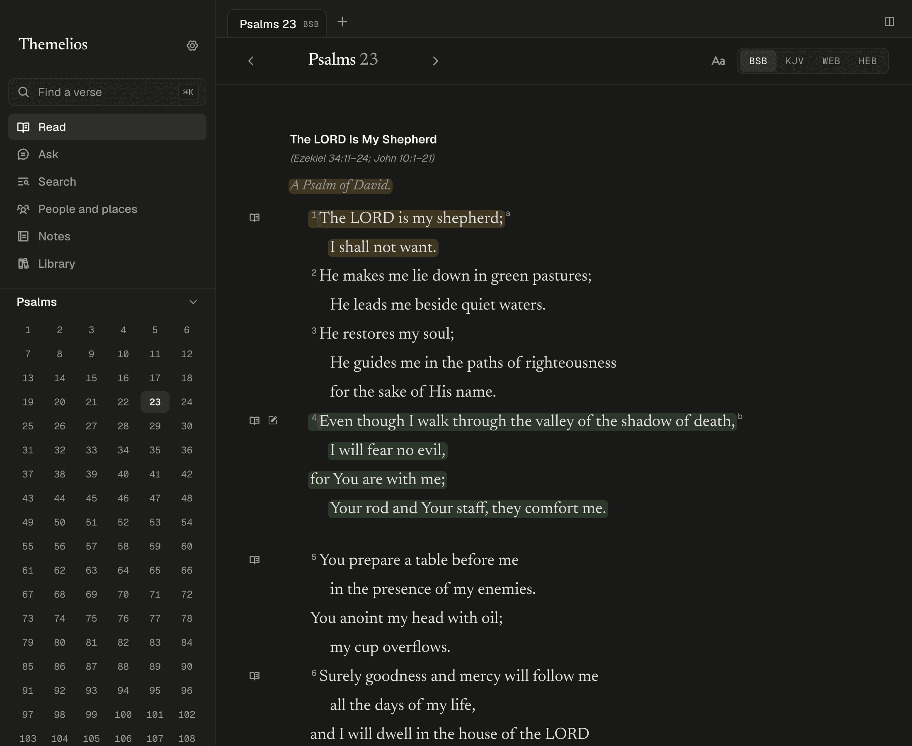912x746 pixels.
Task: Select chapter 23 in the grid
Action: click(155, 402)
